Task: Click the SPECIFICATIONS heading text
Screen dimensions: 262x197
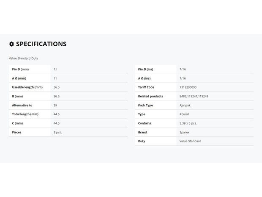Action: [x=41, y=44]
